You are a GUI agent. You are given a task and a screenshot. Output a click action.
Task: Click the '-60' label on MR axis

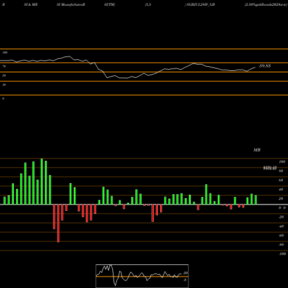tap(281, 236)
